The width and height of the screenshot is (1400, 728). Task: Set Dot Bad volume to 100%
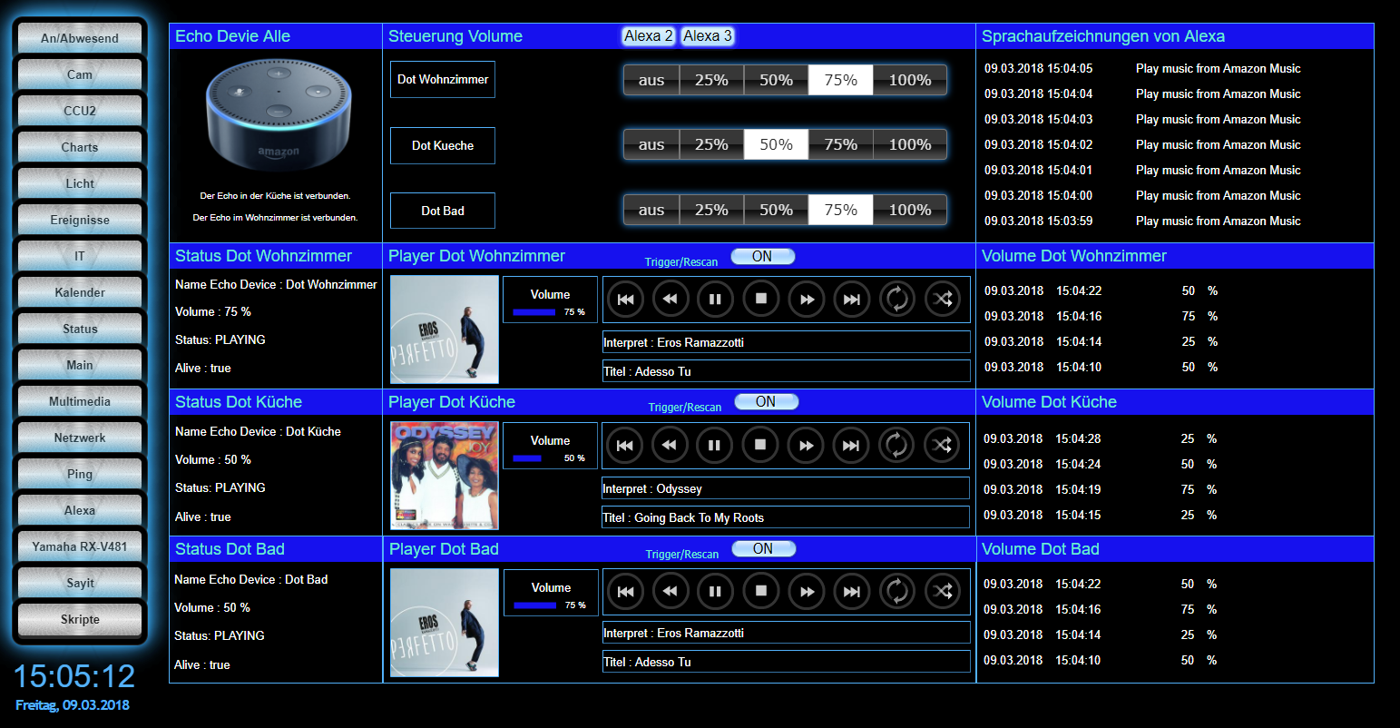(x=910, y=210)
